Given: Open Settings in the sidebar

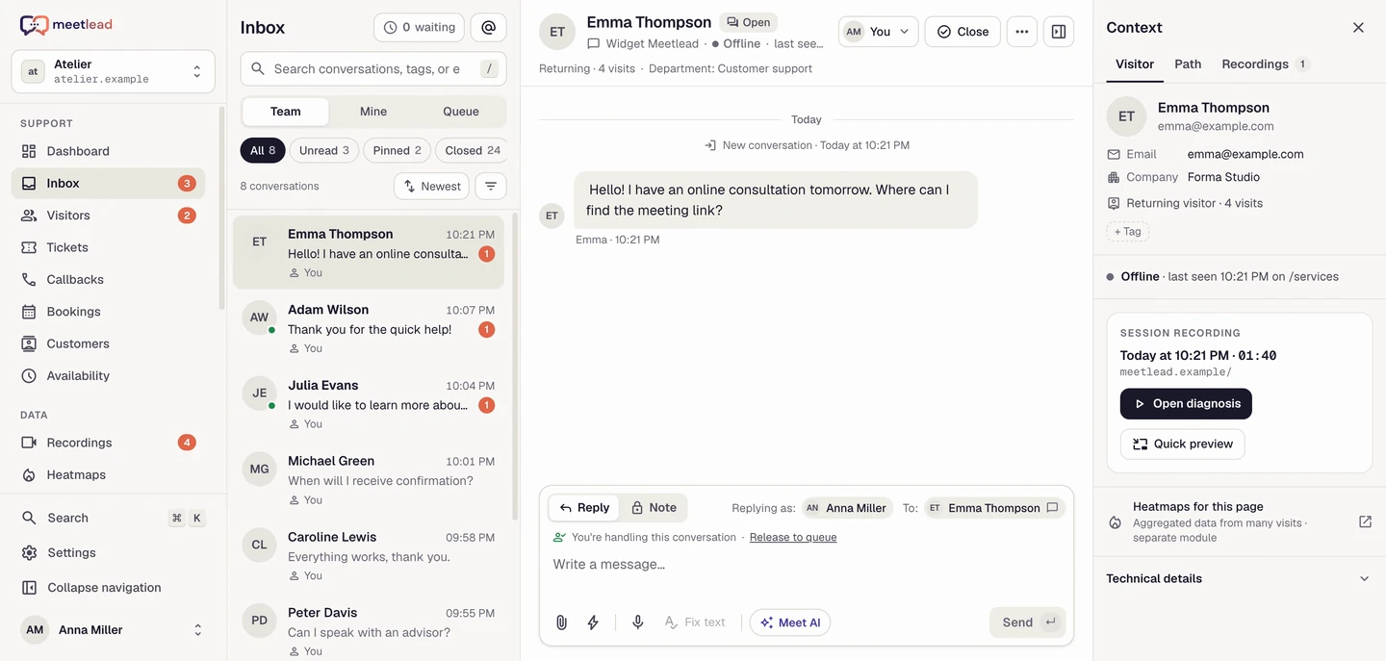Looking at the screenshot, I should 113,552.
